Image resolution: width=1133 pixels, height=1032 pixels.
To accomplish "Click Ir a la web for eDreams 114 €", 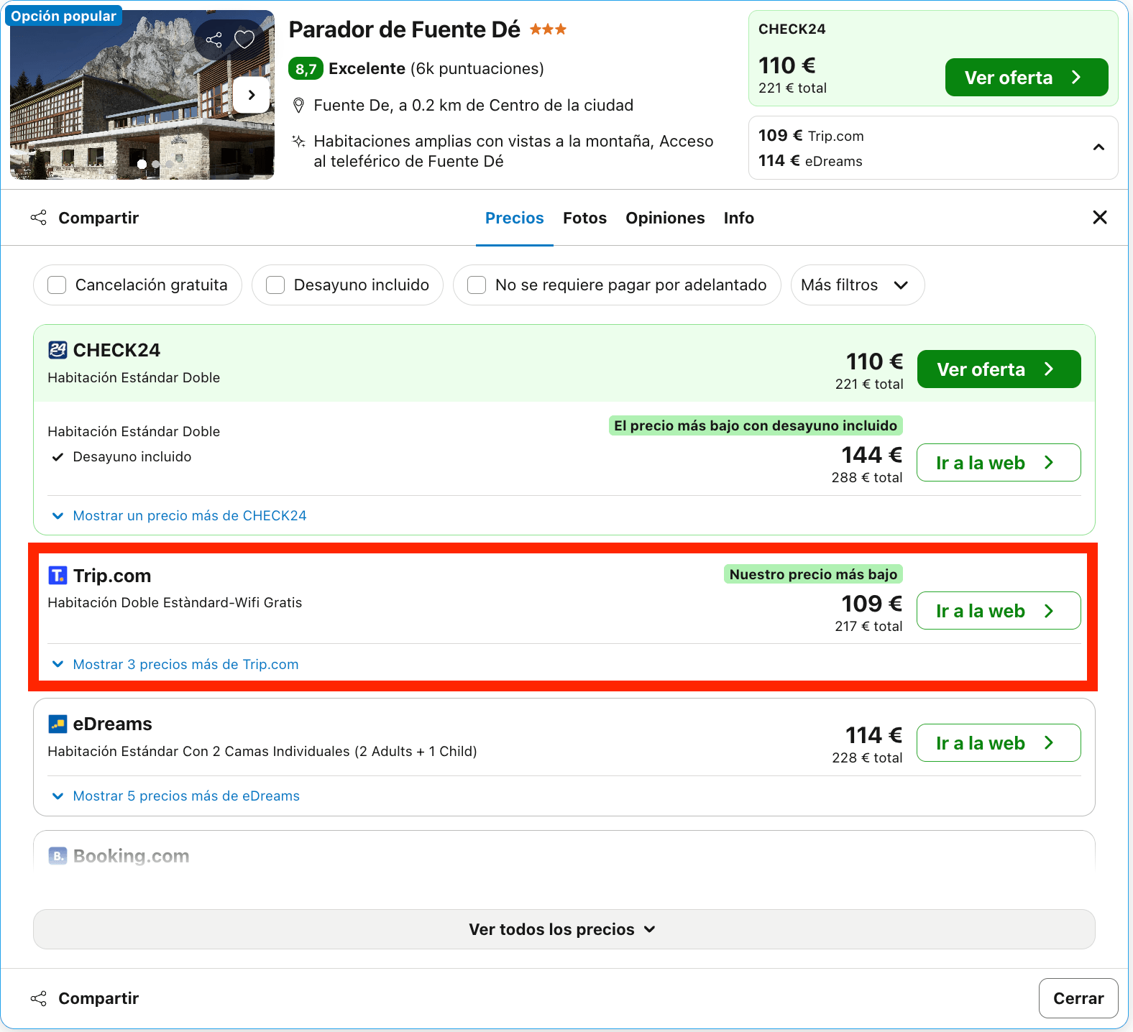I will [x=999, y=743].
